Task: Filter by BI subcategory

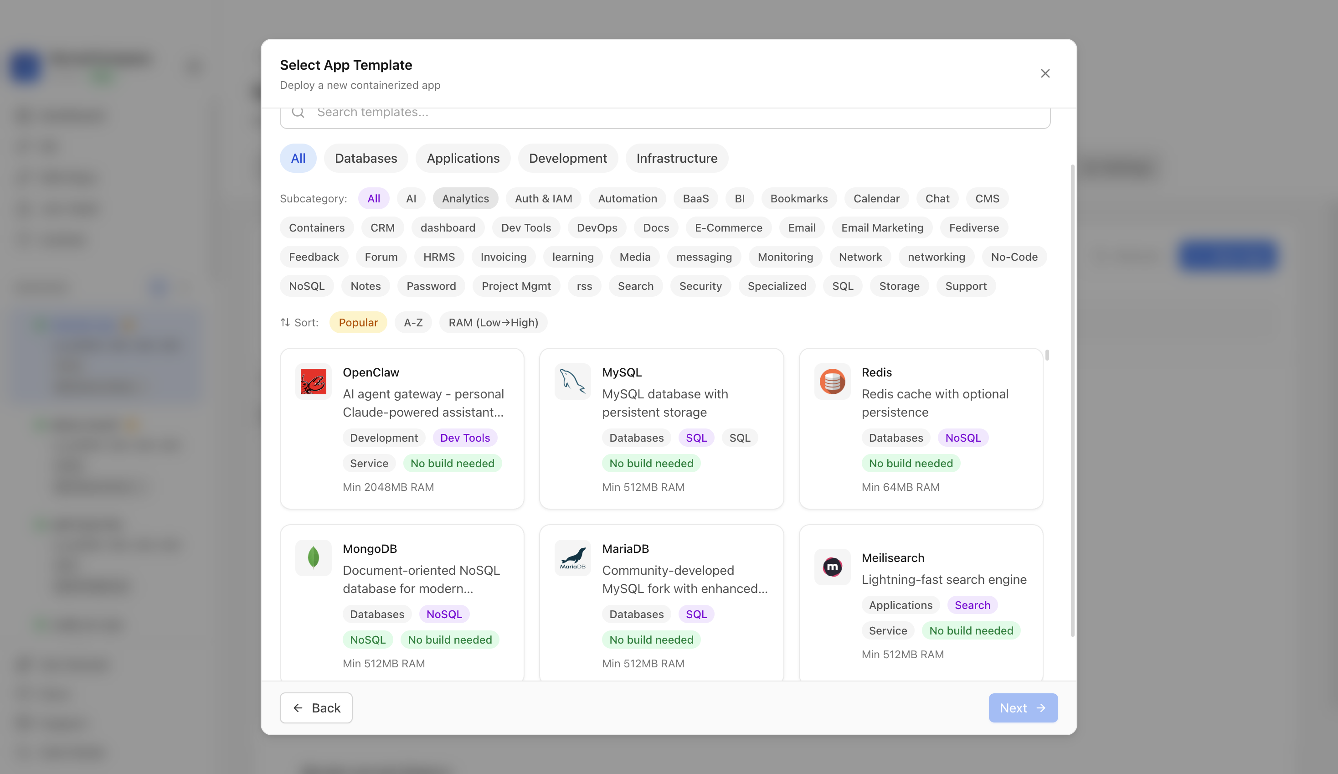Action: [x=740, y=198]
